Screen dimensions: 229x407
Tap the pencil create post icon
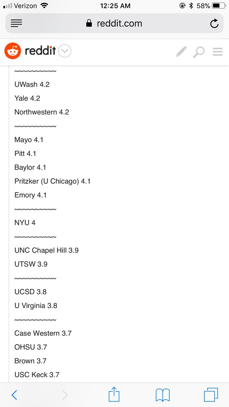click(181, 51)
